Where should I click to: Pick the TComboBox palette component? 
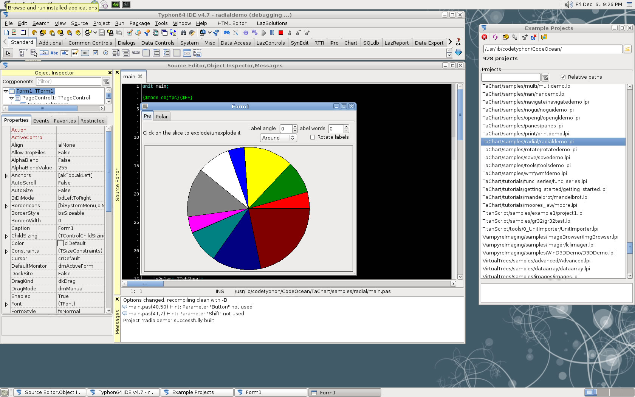coord(126,53)
